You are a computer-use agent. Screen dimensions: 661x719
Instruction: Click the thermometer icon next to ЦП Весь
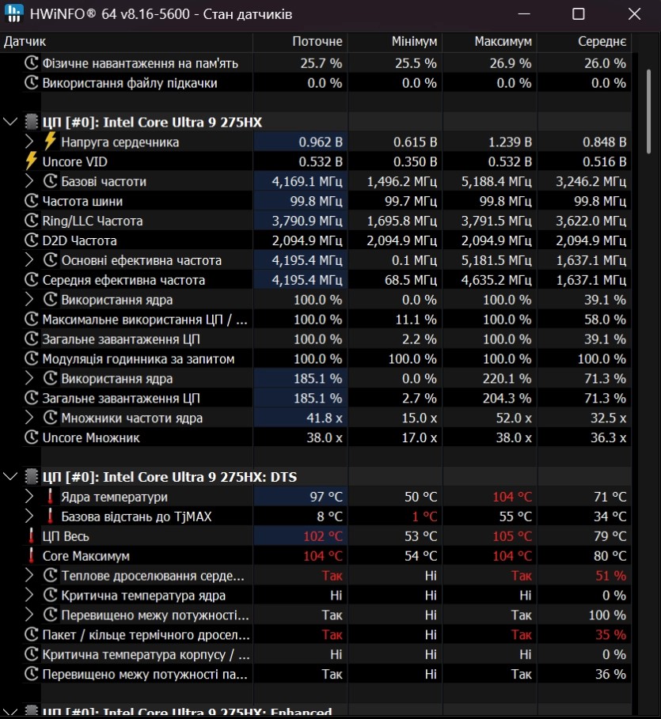(32, 536)
